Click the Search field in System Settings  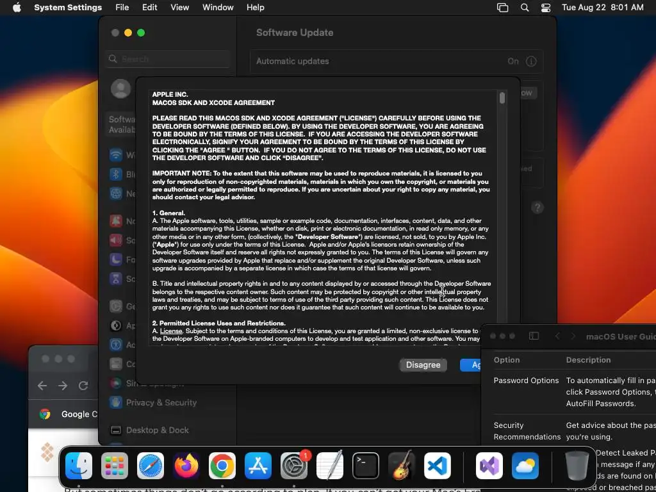[x=167, y=59]
